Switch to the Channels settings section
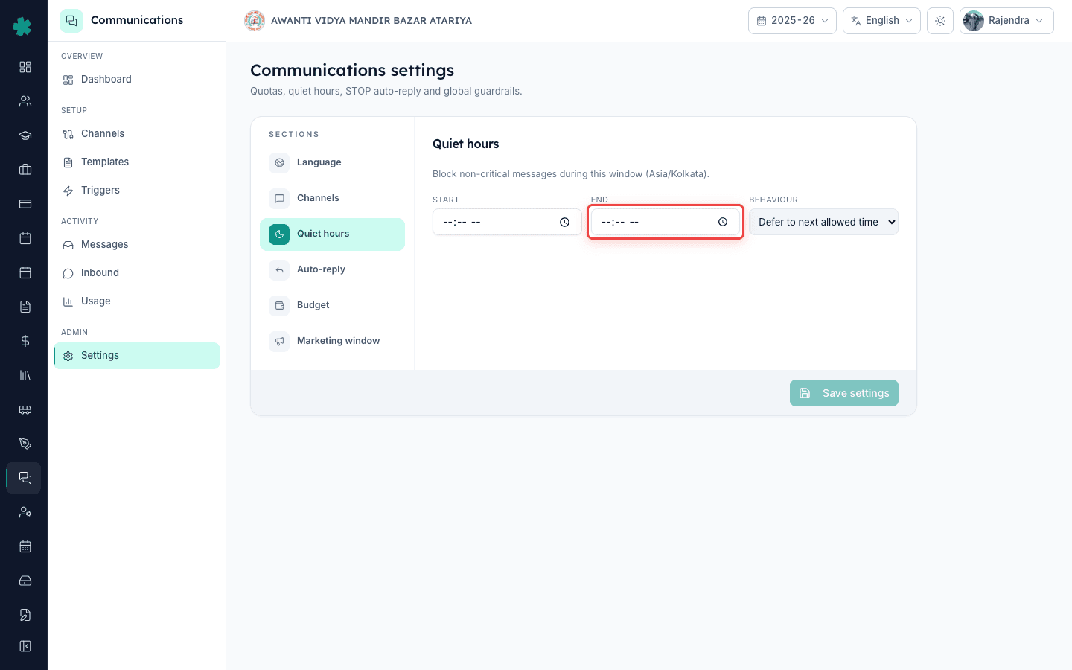Screen dimensions: 1072x670 332,198
